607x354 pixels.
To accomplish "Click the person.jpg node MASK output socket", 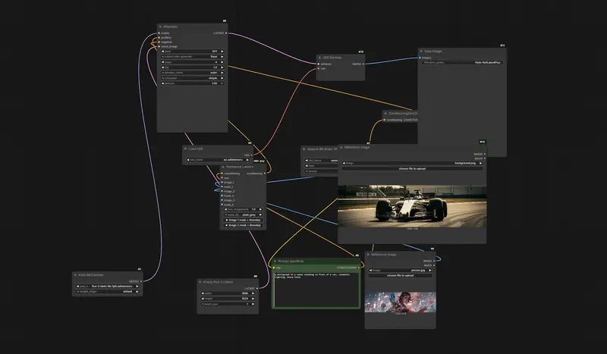I will (434, 265).
